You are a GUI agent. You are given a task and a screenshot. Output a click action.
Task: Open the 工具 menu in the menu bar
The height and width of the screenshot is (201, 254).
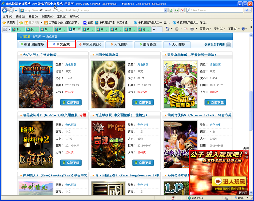(62, 17)
